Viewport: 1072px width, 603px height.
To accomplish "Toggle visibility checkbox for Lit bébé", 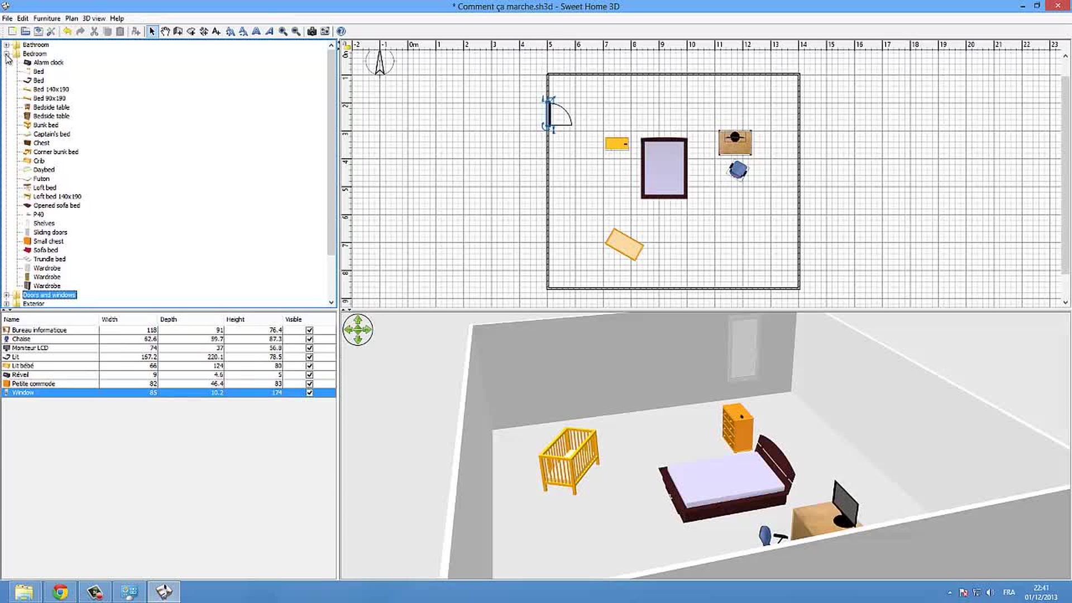I will [309, 366].
